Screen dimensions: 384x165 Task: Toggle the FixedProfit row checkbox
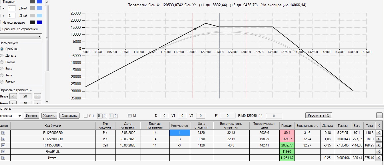pos(3,151)
